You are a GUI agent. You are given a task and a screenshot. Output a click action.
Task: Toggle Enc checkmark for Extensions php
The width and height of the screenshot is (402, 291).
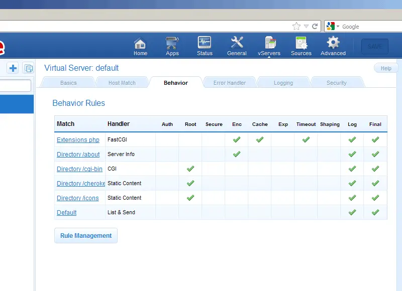[x=237, y=139]
